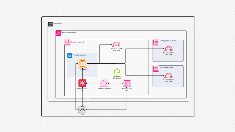Select the Workload account group icon
The width and height of the screenshot is (235, 132).
tap(156, 68)
